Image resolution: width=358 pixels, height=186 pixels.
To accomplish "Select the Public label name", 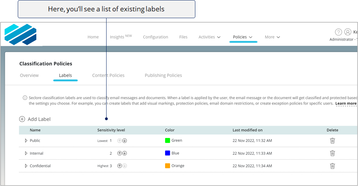I will click(35, 140).
